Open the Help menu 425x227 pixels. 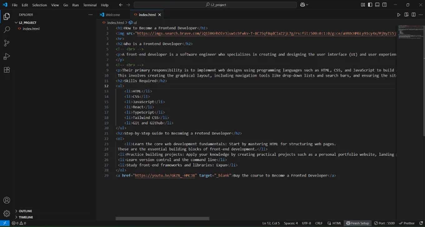(104, 5)
